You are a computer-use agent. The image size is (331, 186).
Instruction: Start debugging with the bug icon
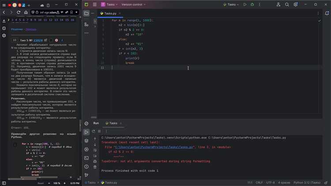252,4
